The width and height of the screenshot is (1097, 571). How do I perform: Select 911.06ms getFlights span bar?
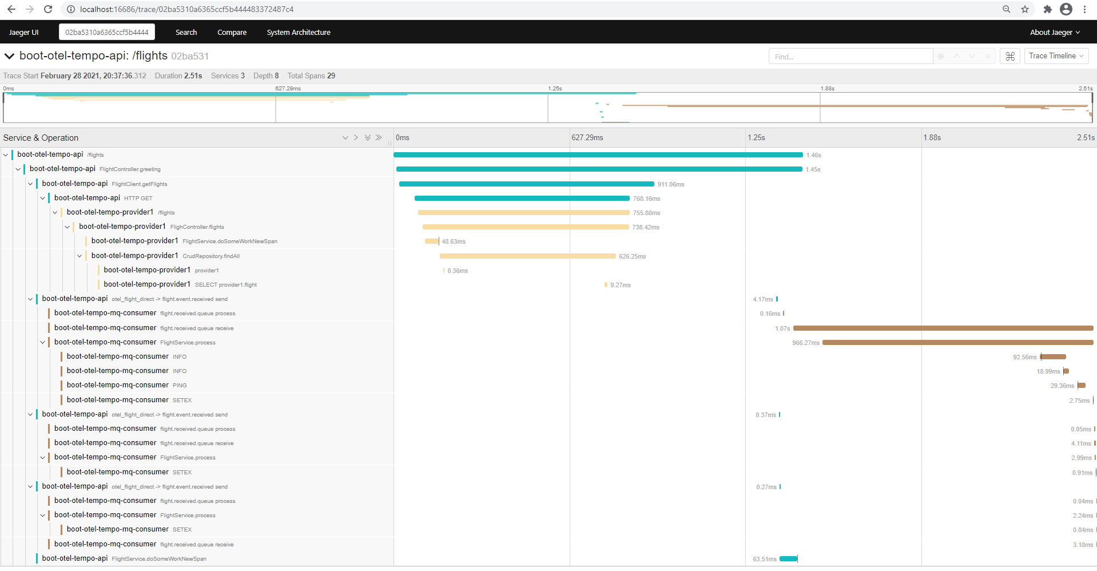click(x=527, y=184)
